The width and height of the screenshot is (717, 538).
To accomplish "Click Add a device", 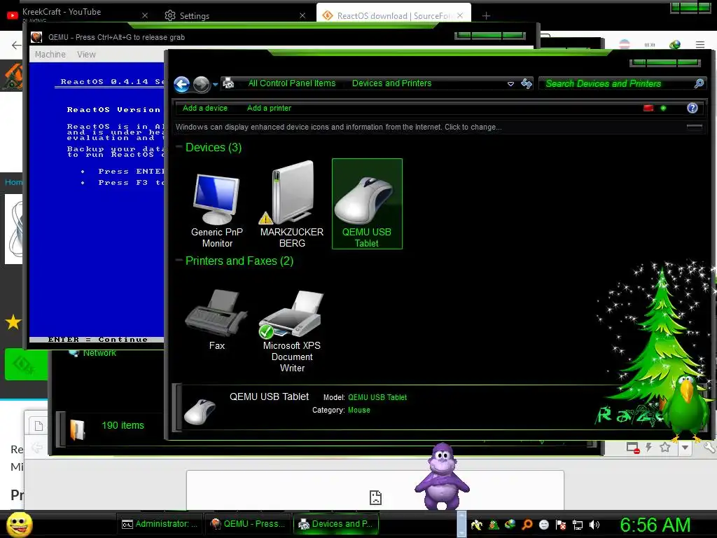I will click(205, 108).
